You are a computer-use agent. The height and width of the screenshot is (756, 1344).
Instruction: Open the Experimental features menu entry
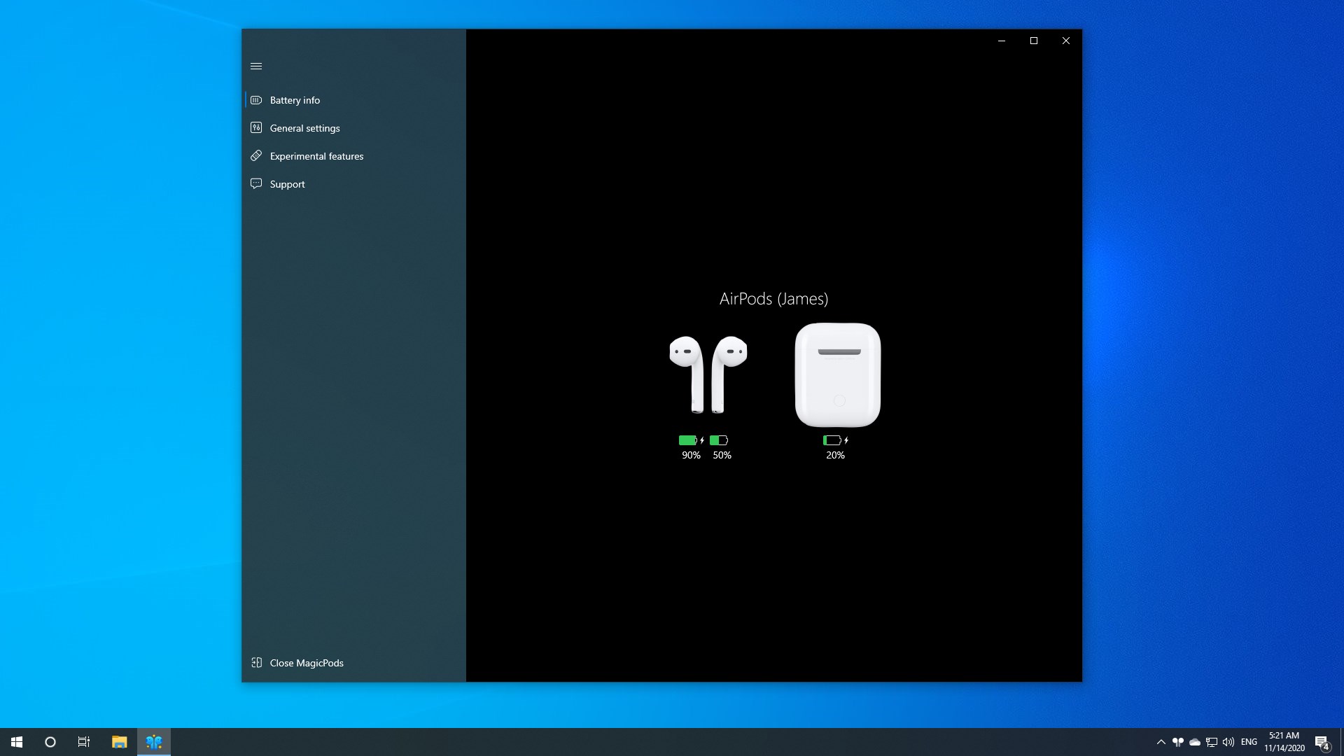click(x=316, y=155)
